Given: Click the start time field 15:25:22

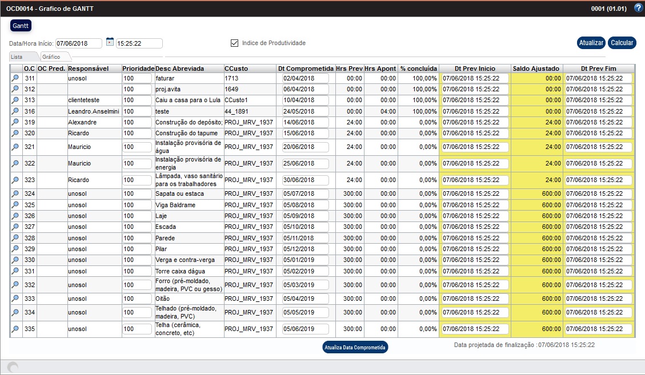Looking at the screenshot, I should coord(139,43).
